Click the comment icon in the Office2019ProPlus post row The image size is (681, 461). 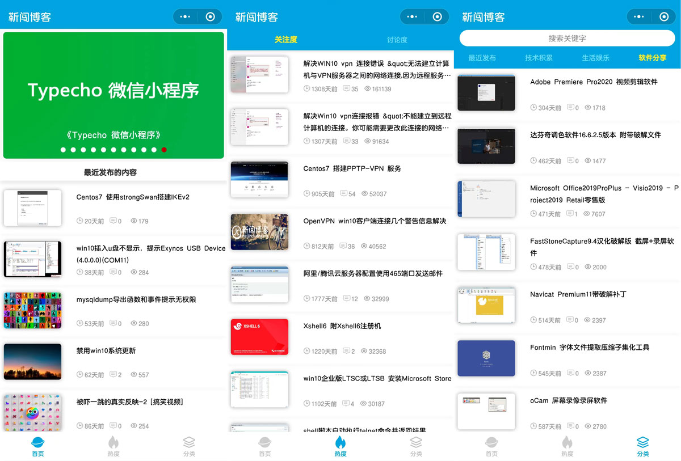point(570,214)
